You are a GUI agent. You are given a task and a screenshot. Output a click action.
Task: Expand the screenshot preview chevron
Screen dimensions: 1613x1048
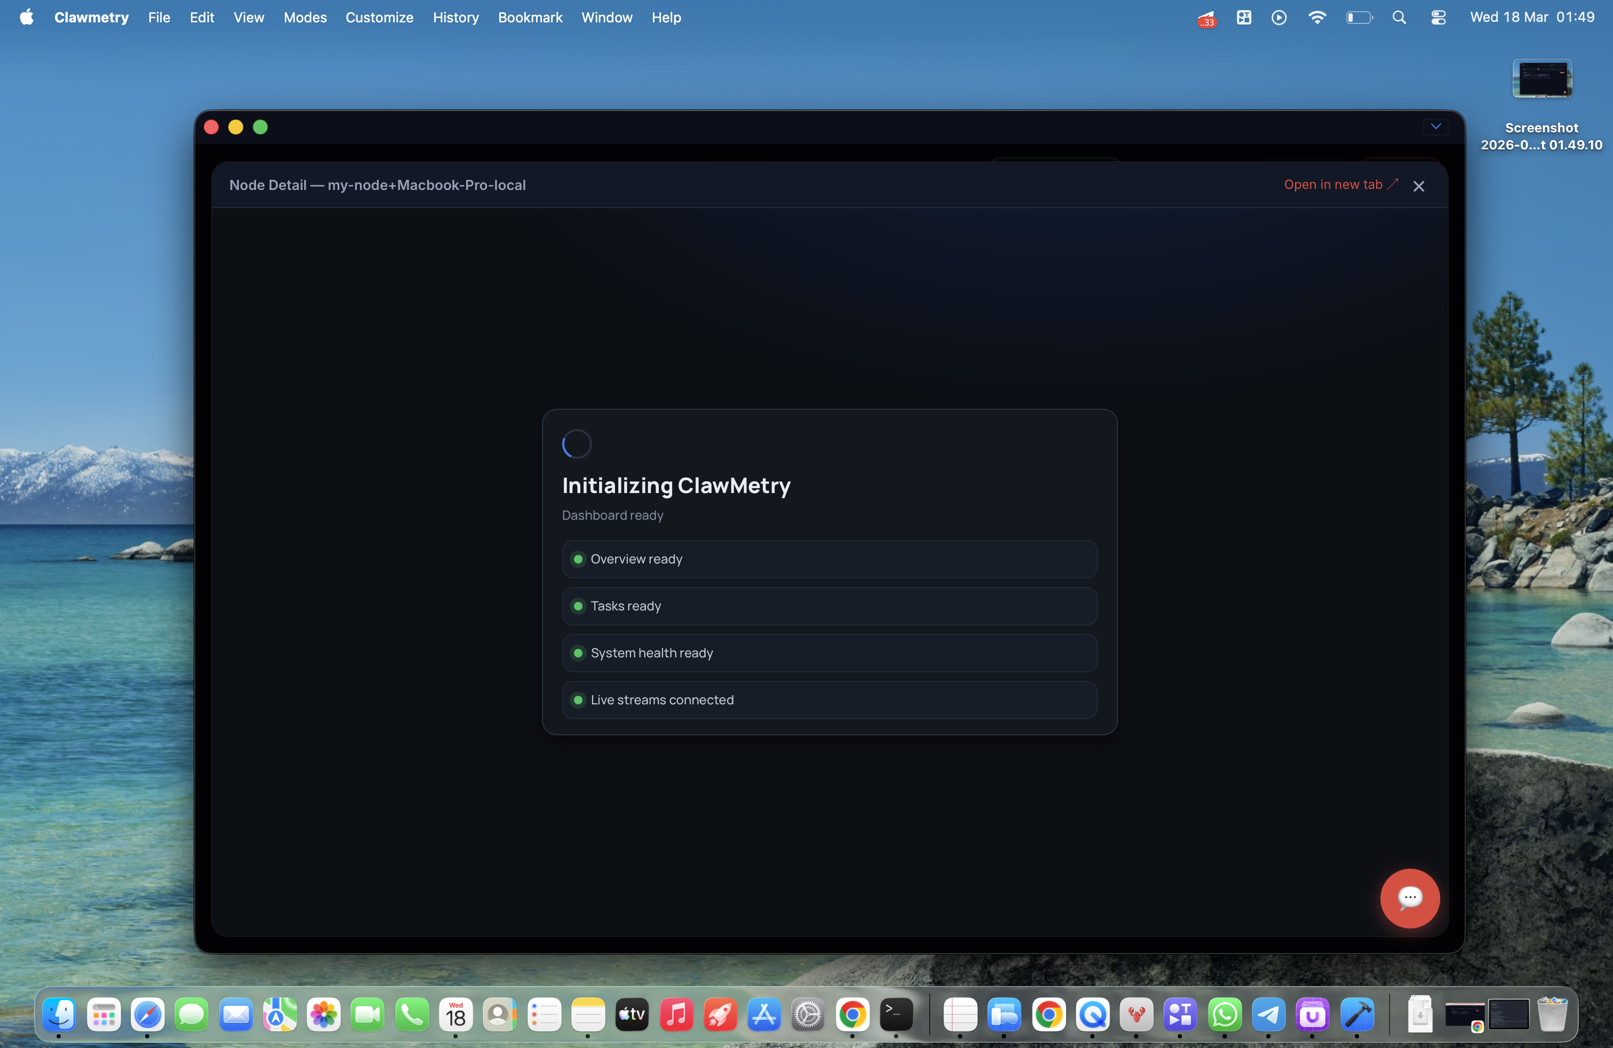(1435, 127)
